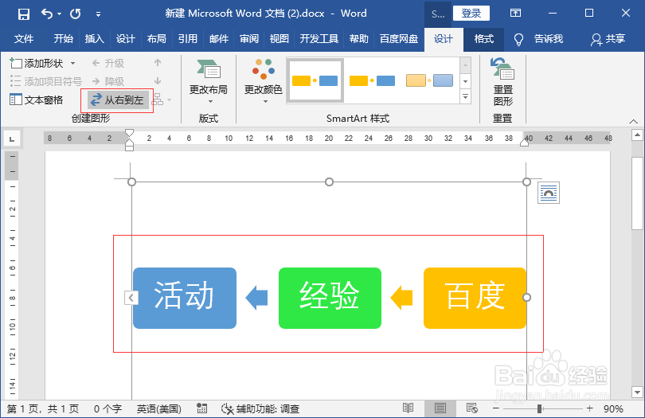Image resolution: width=645 pixels, height=418 pixels.
Task: Click the zoom slider handle
Action: (x=539, y=408)
